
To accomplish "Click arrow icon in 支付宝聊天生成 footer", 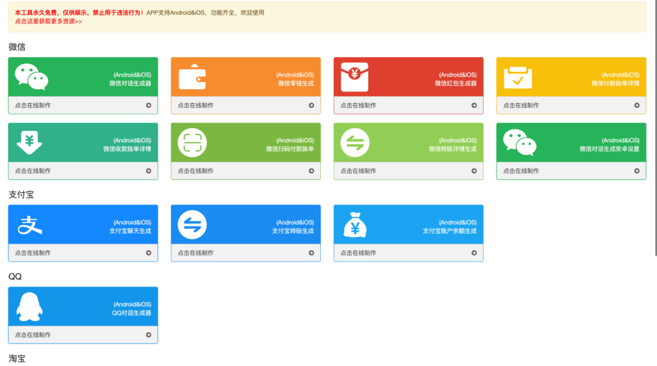I will click(x=149, y=253).
